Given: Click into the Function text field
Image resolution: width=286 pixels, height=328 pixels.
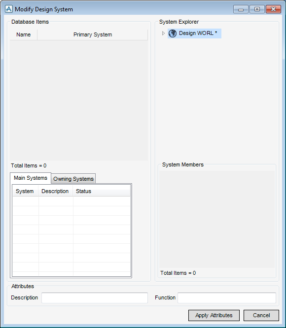Looking at the screenshot, I should (227, 297).
